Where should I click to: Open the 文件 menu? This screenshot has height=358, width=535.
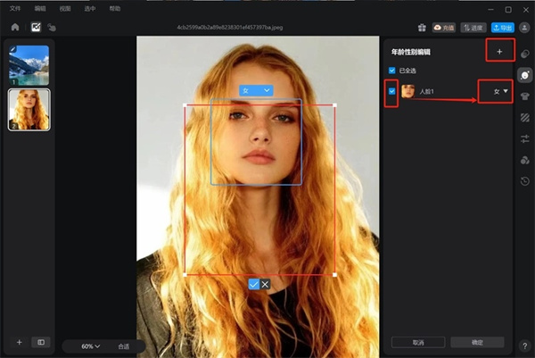(15, 8)
